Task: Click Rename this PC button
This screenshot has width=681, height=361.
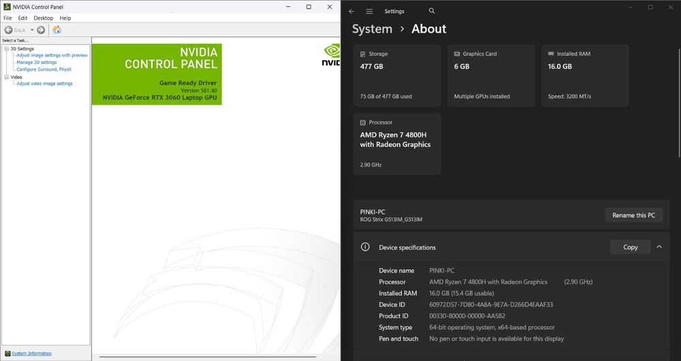Action: coord(633,215)
